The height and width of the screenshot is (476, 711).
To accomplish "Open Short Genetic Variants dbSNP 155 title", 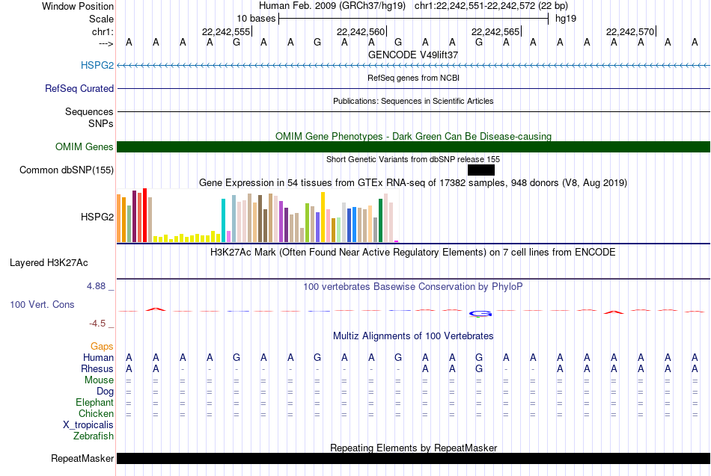I will 413,159.
